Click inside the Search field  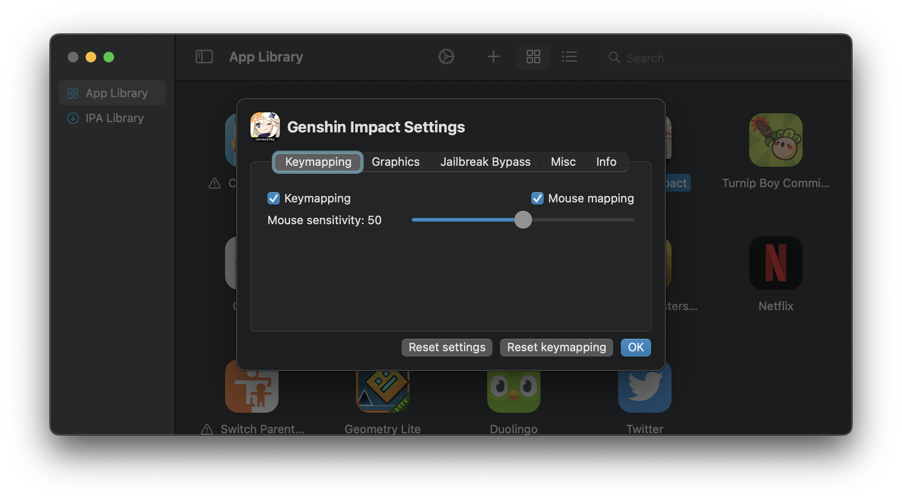pyautogui.click(x=722, y=57)
